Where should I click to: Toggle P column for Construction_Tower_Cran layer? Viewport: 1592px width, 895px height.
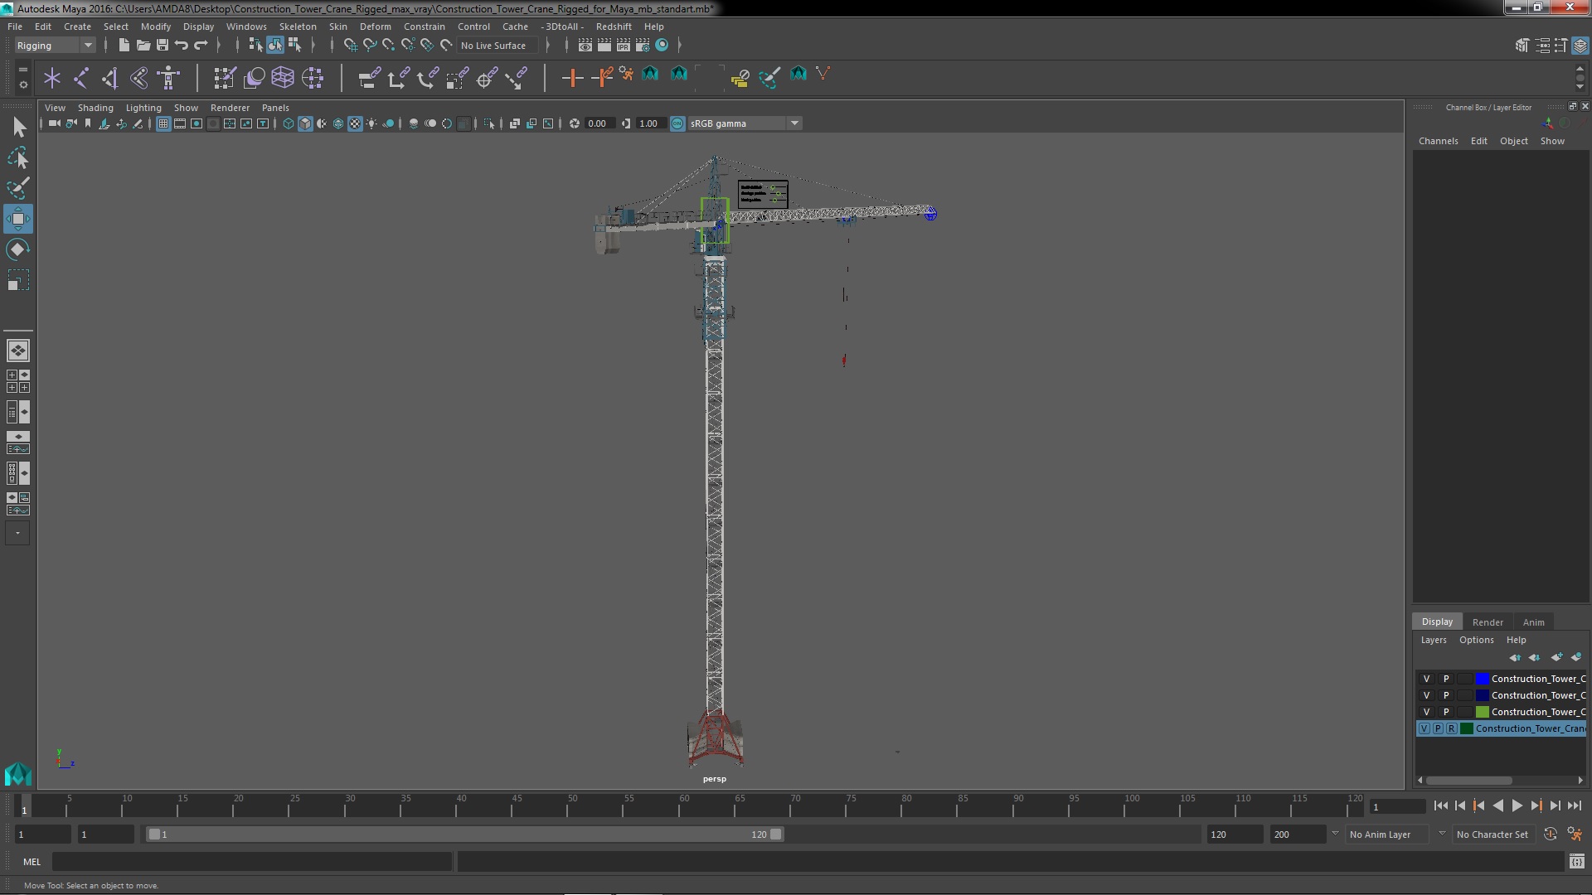[1440, 728]
